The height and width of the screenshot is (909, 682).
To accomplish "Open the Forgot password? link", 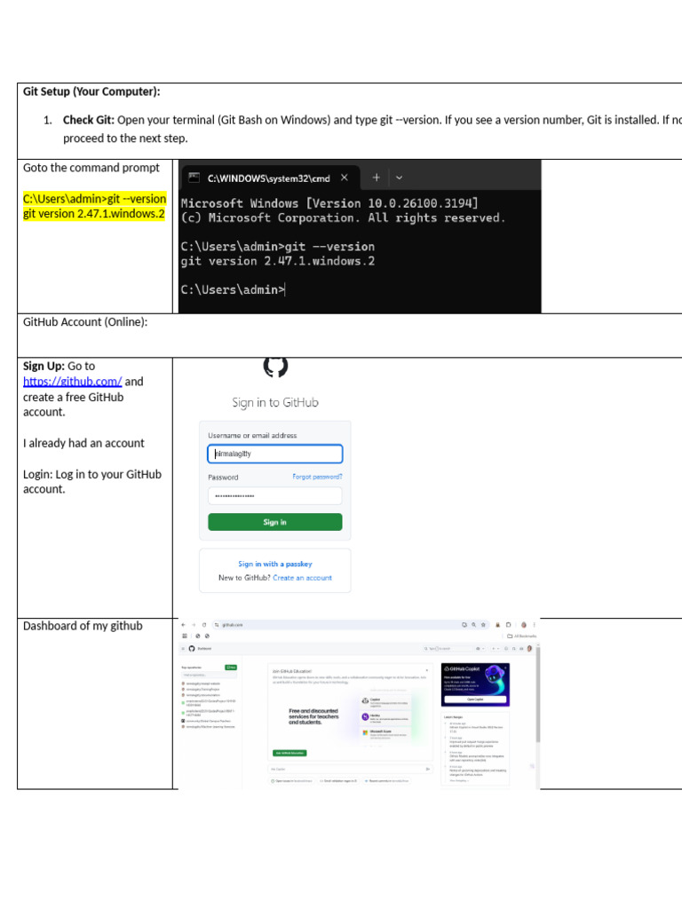I will click(x=317, y=477).
